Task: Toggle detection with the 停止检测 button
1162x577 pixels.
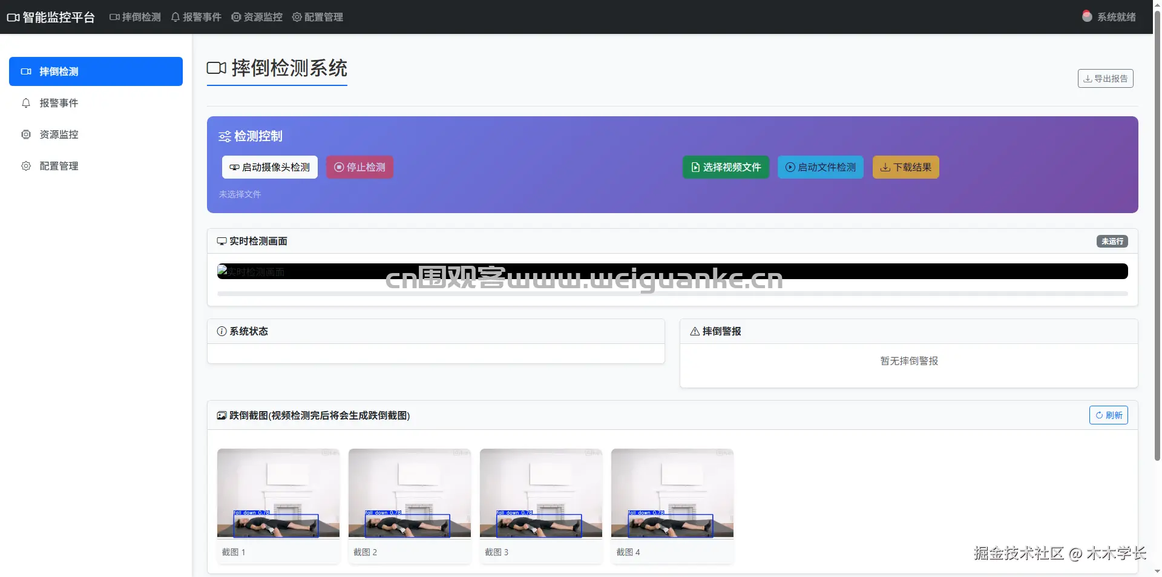Action: click(x=359, y=167)
